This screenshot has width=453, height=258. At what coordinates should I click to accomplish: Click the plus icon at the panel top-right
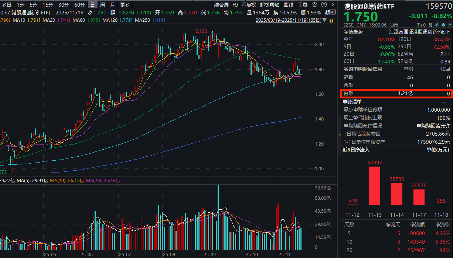pos(450,24)
